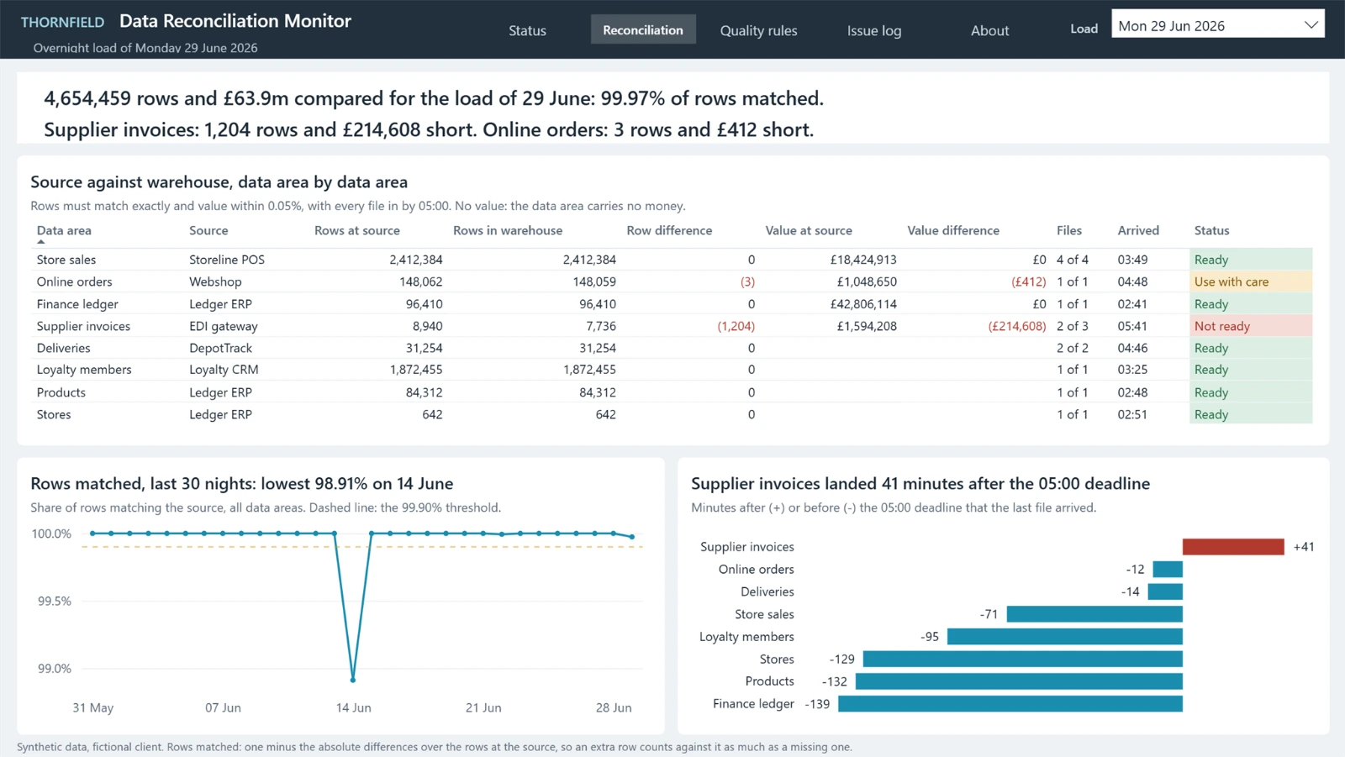Sort by Rows in warehouse header
Viewport: 1345px width, 757px height.
[508, 230]
